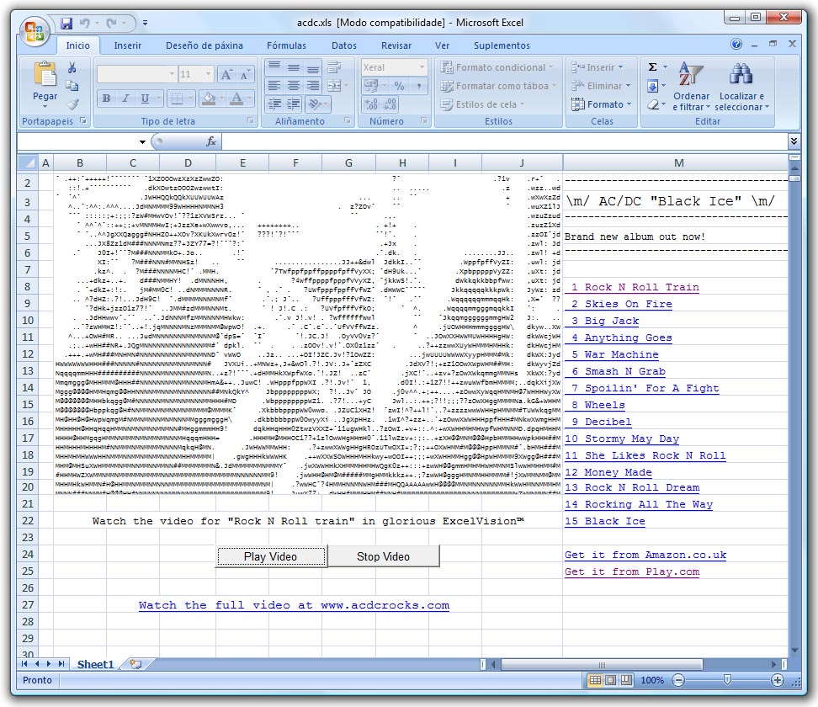This screenshot has width=818, height=707.
Task: Save the workbook using the floppy icon
Action: (66, 23)
